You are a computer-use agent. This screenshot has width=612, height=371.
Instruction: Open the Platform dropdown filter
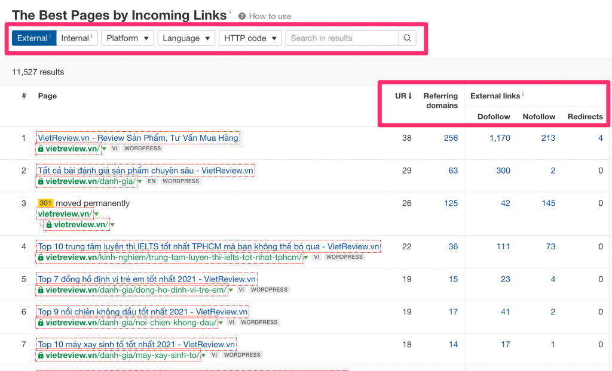point(128,38)
